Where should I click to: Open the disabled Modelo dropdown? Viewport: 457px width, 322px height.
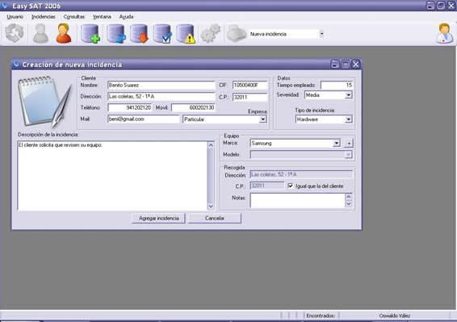pos(348,154)
